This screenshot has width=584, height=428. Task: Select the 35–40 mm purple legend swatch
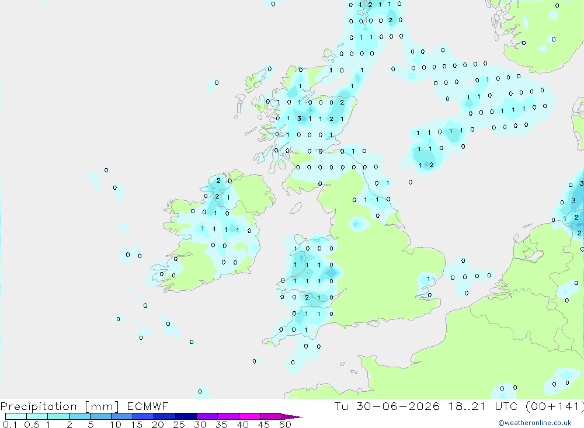228,416
